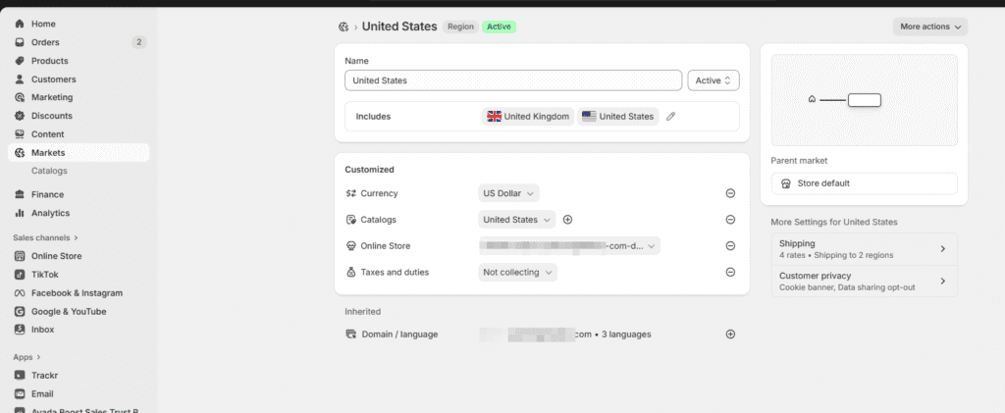Click the Content icon in sidebar
The width and height of the screenshot is (1005, 413).
(20, 134)
